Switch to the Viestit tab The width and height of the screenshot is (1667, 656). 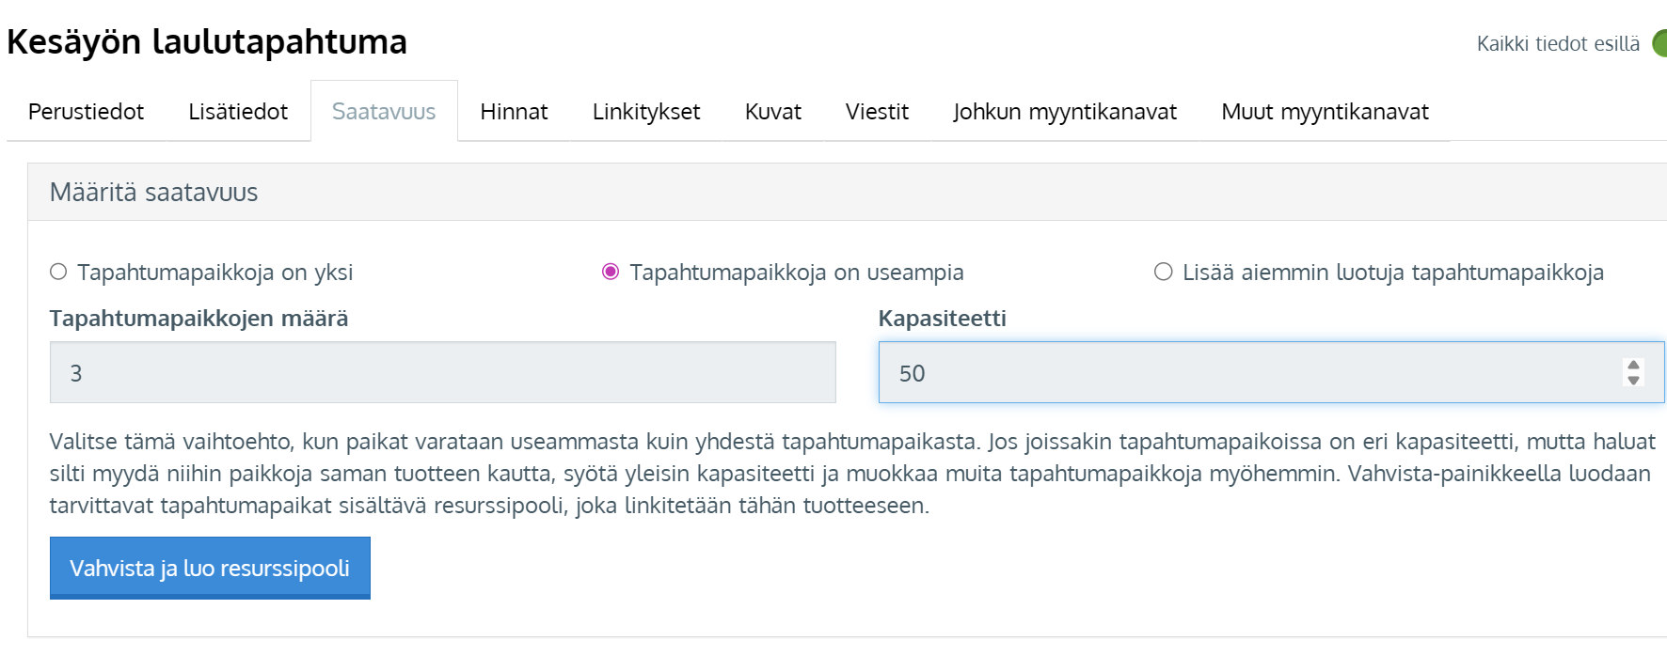(877, 112)
